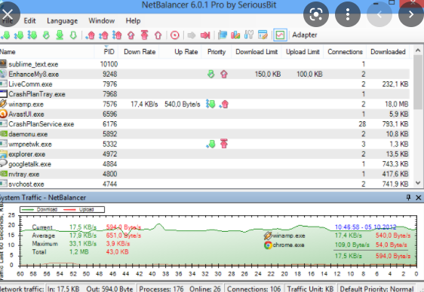Open the Window menu
This screenshot has height=292, width=424.
tap(102, 21)
